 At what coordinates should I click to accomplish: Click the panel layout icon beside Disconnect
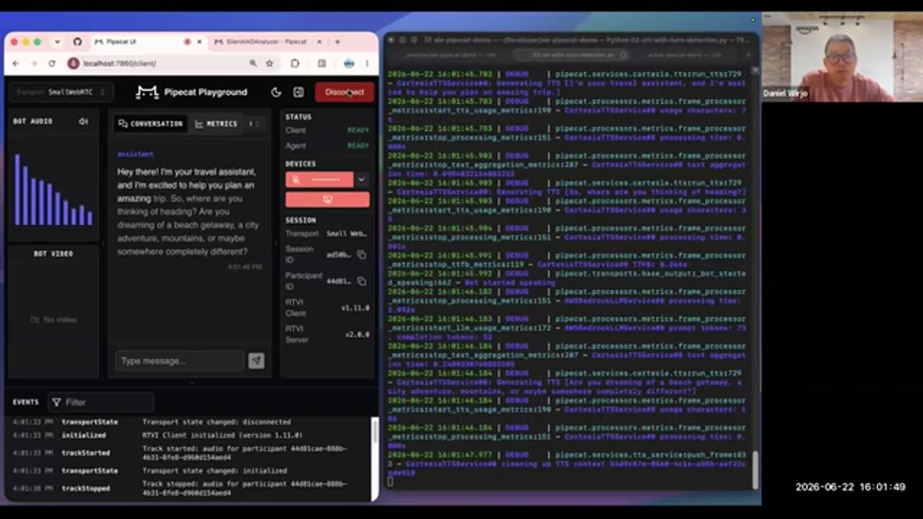(x=299, y=92)
